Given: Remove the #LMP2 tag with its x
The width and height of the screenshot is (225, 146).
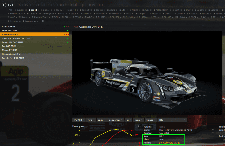Looking at the screenshot, I should click(x=83, y=120).
